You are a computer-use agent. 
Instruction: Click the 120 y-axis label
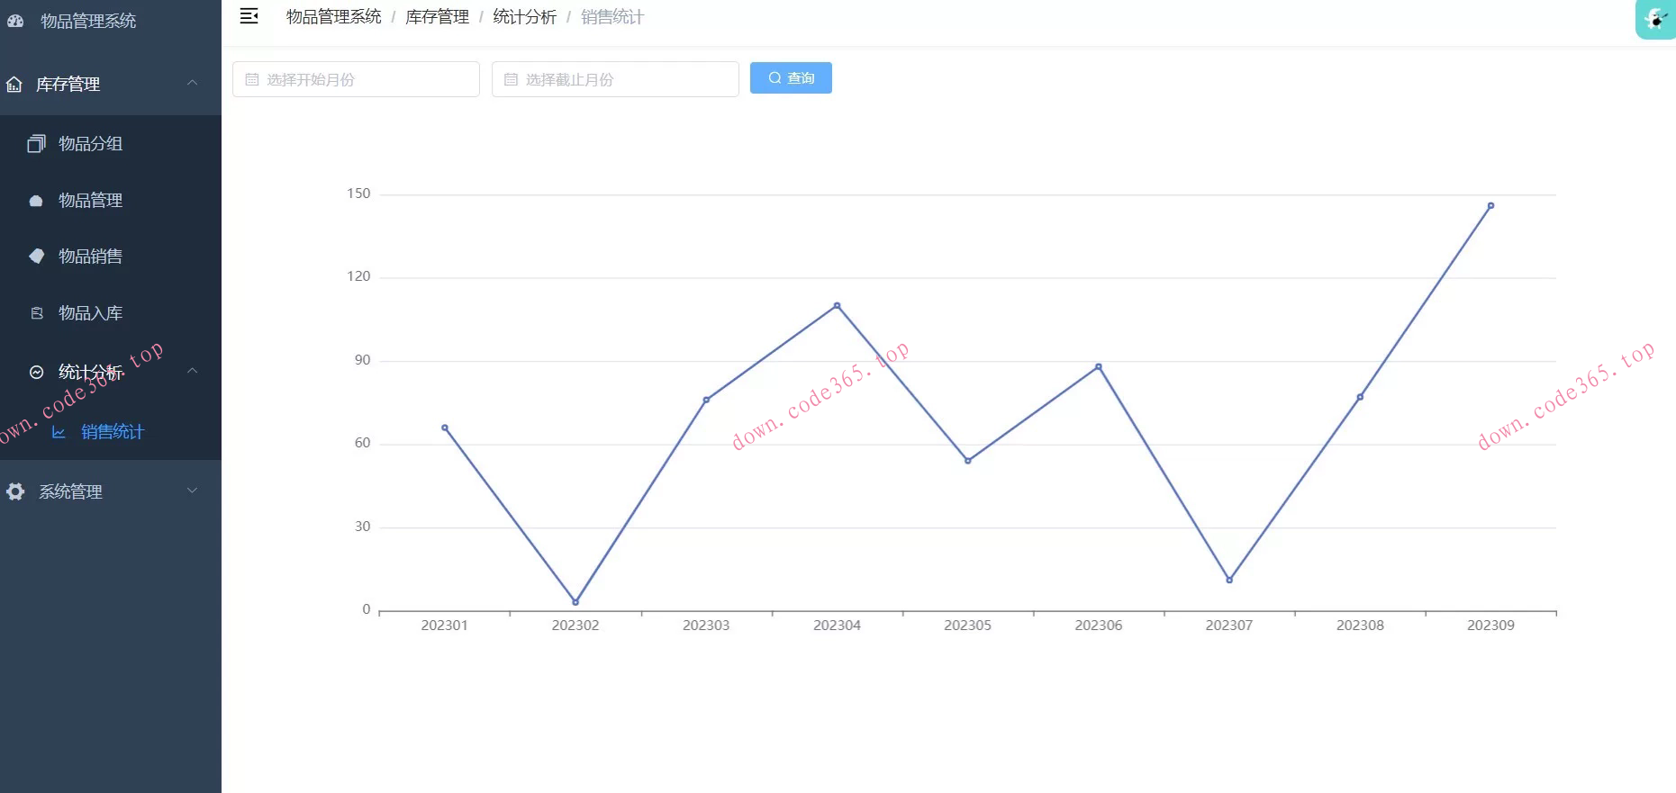click(x=358, y=276)
